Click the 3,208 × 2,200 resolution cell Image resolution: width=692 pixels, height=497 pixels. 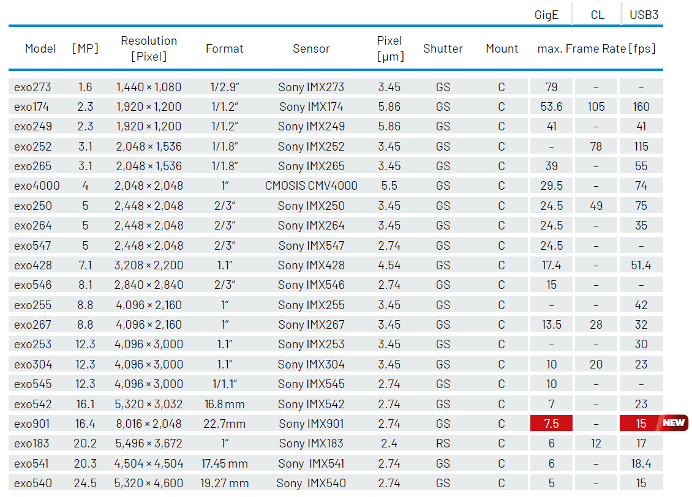tap(149, 265)
